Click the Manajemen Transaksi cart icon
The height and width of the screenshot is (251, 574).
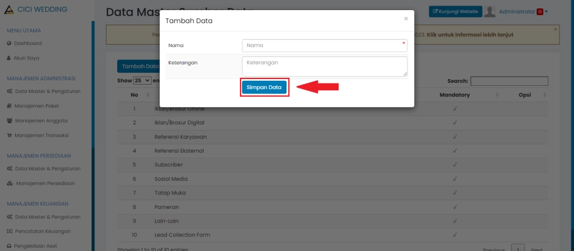(9, 136)
